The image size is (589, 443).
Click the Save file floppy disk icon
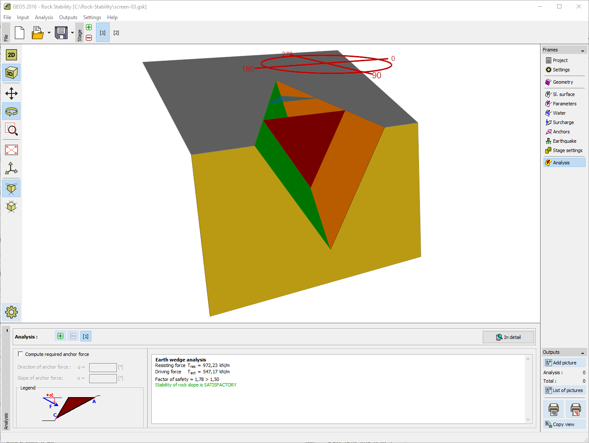coord(61,33)
